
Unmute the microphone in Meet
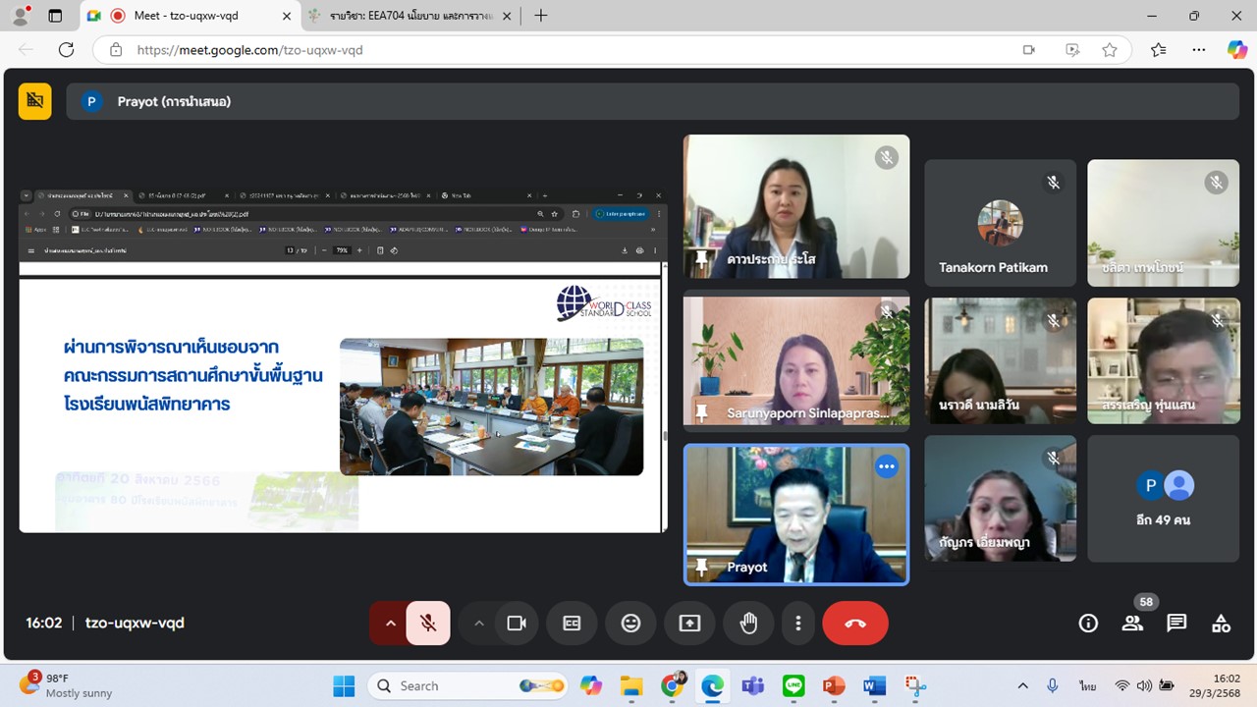tap(428, 623)
